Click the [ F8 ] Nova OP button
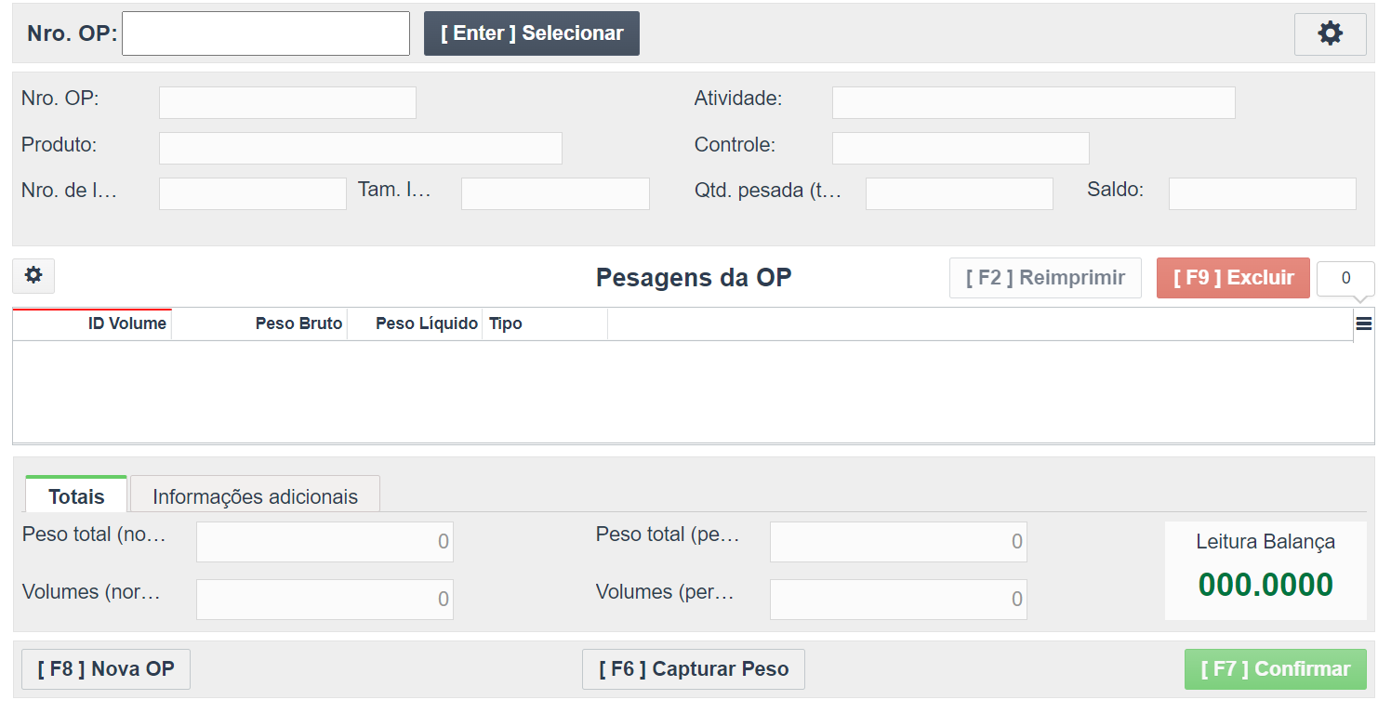This screenshot has width=1378, height=713. coord(106,669)
